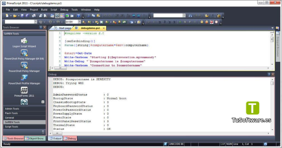Screen dimensions: 282x148
Task: Run the script with the green play icon
Action: point(180,22)
